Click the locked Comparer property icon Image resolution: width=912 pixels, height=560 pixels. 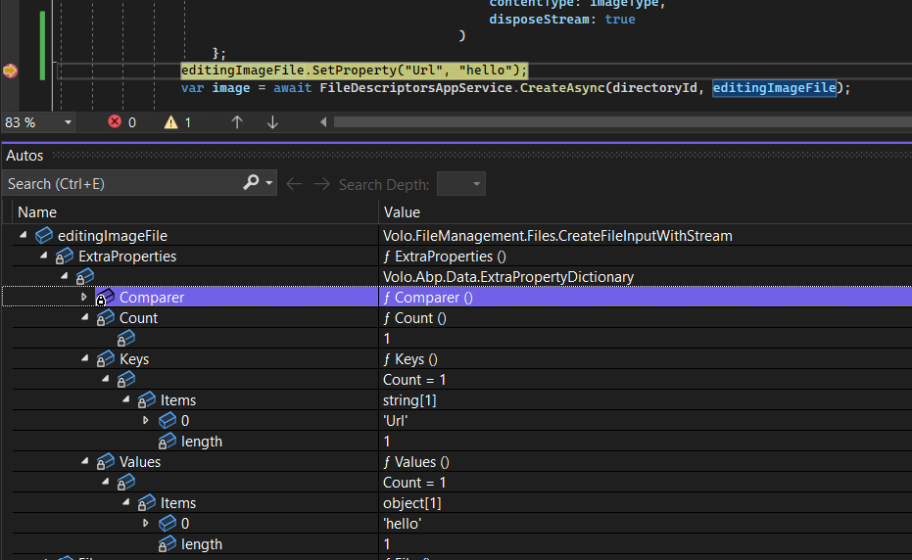click(x=105, y=298)
